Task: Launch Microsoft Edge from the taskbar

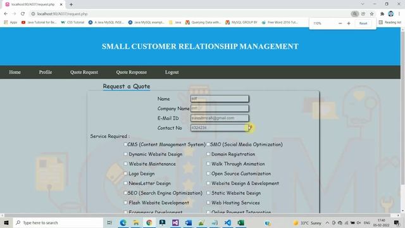Action: [123, 222]
